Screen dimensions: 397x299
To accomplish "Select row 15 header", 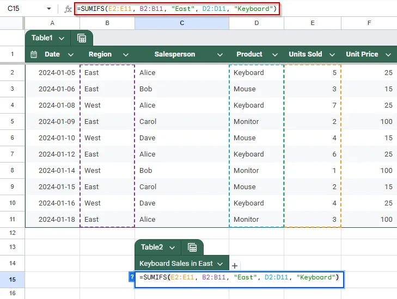I will click(12, 279).
